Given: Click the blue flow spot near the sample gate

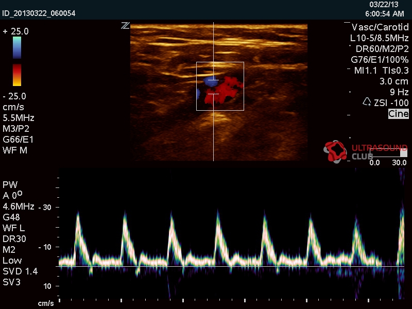Looking at the screenshot, I should (211, 82).
